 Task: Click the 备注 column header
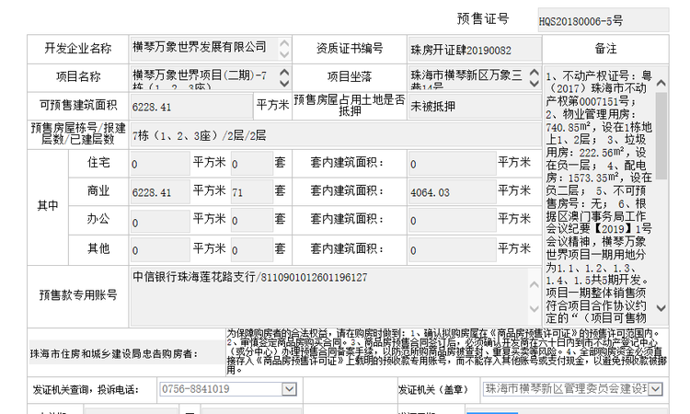click(x=605, y=49)
